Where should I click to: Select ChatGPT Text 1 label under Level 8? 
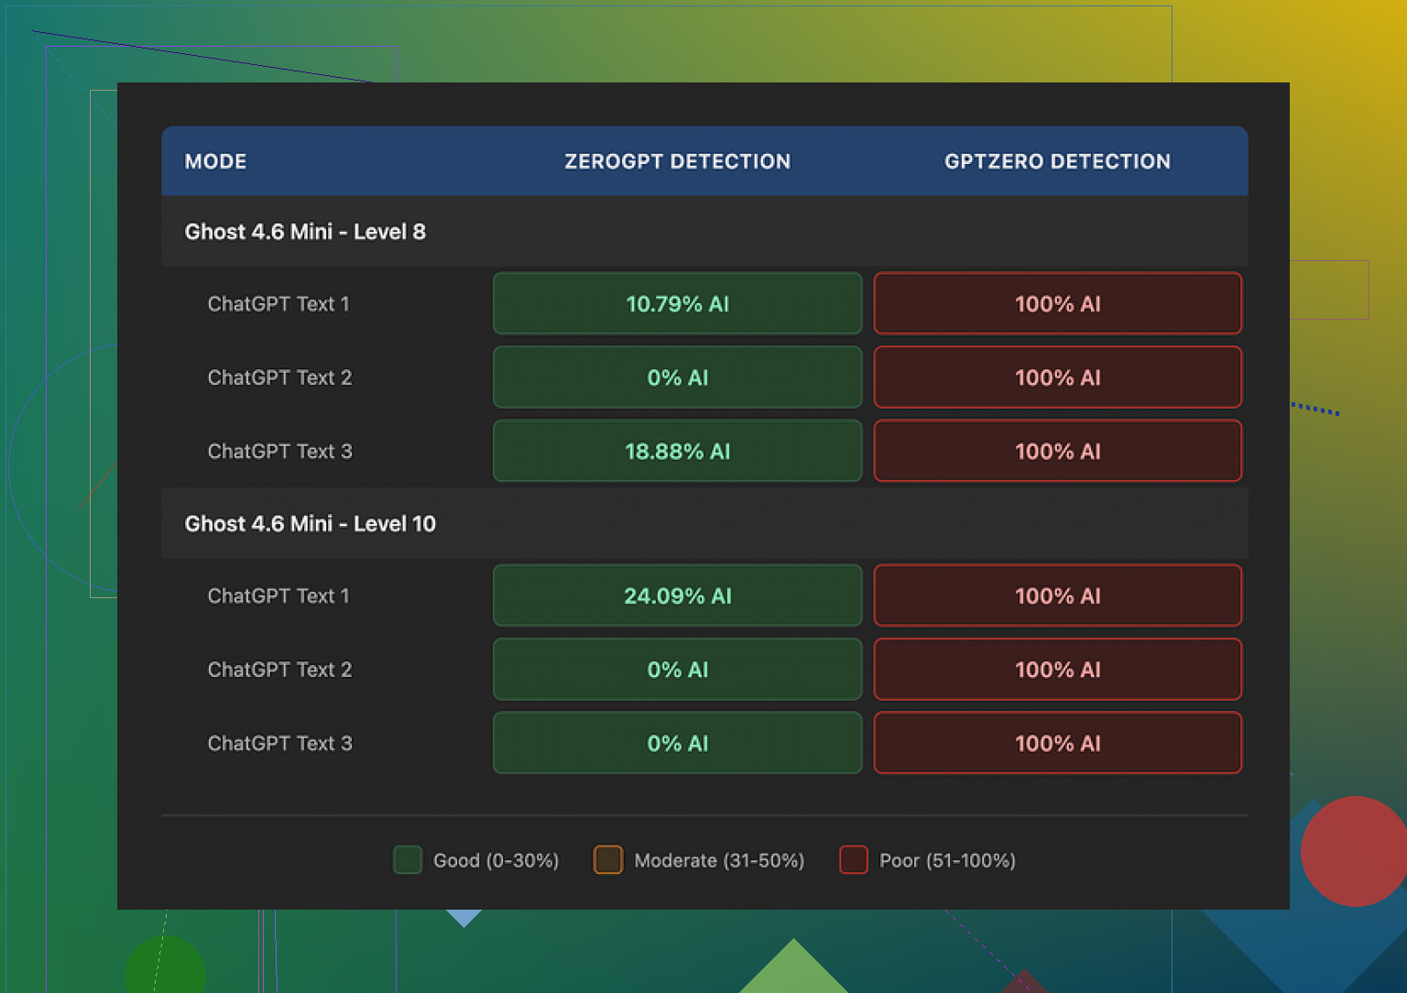[278, 304]
